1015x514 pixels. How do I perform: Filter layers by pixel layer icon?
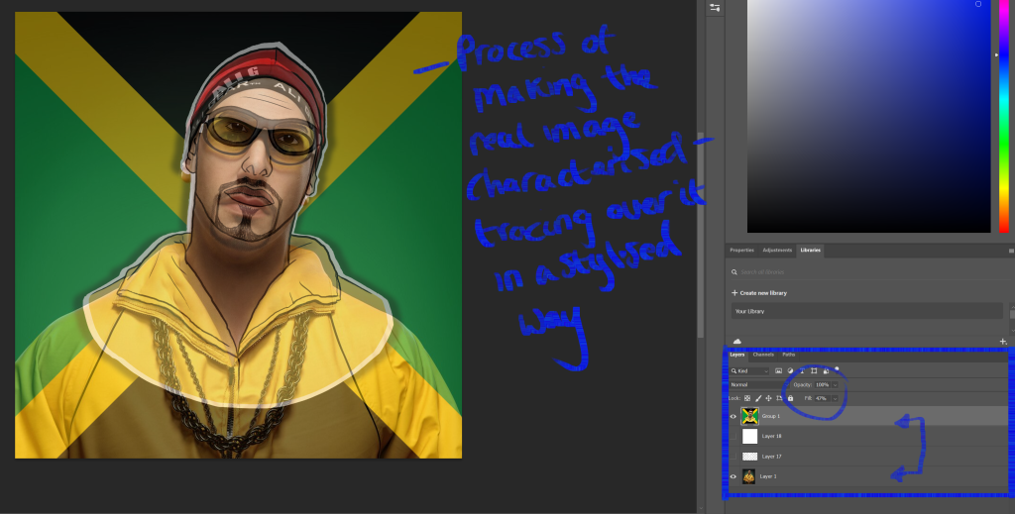tap(779, 370)
